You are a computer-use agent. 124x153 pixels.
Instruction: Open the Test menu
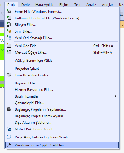pyautogui.click(x=77, y=5)
